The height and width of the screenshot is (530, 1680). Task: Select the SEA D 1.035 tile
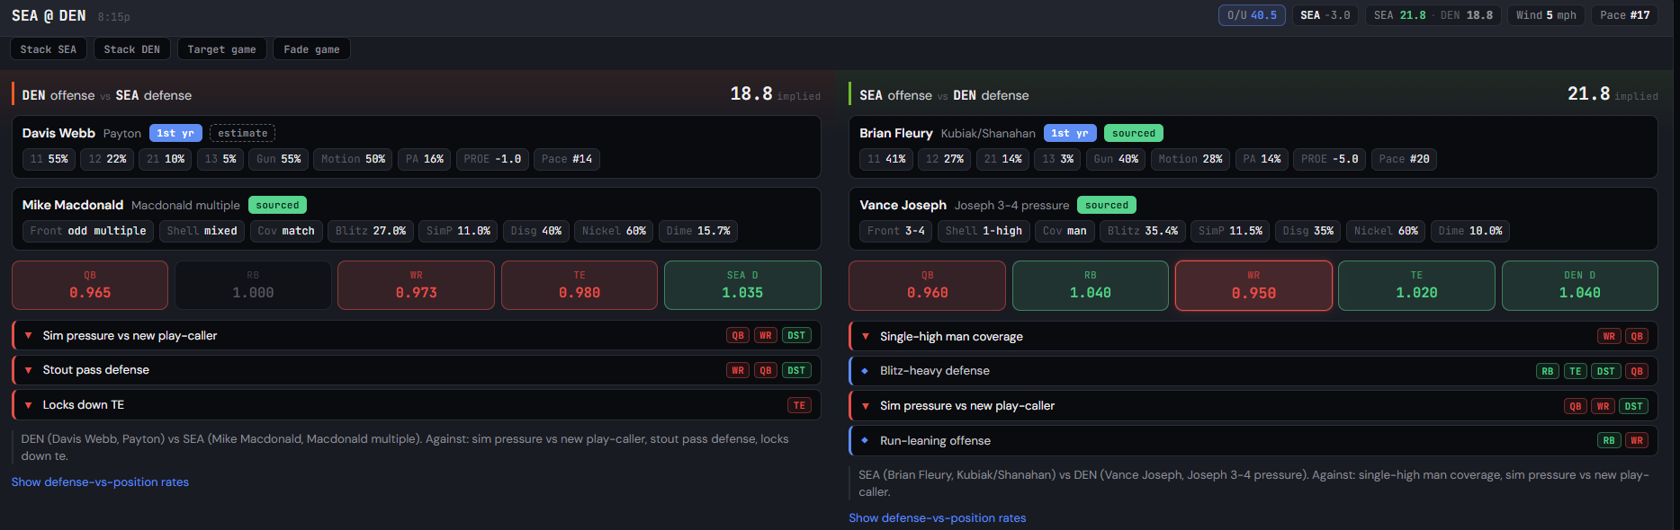tap(742, 286)
